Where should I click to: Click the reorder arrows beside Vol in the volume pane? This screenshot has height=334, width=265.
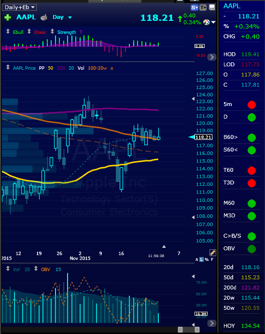[8, 269]
